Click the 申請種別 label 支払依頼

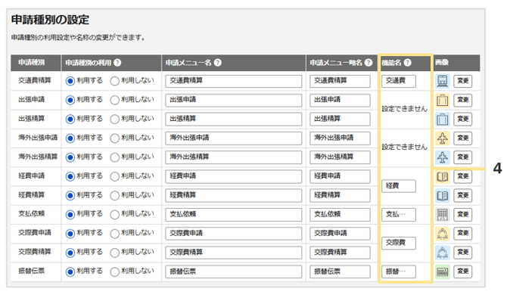(x=31, y=213)
